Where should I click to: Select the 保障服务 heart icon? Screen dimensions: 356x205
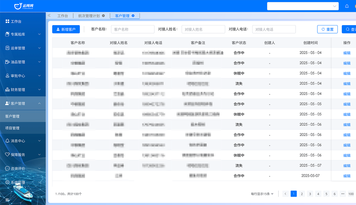(8, 155)
